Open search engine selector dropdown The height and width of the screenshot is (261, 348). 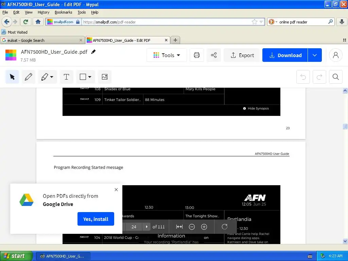click(x=273, y=22)
